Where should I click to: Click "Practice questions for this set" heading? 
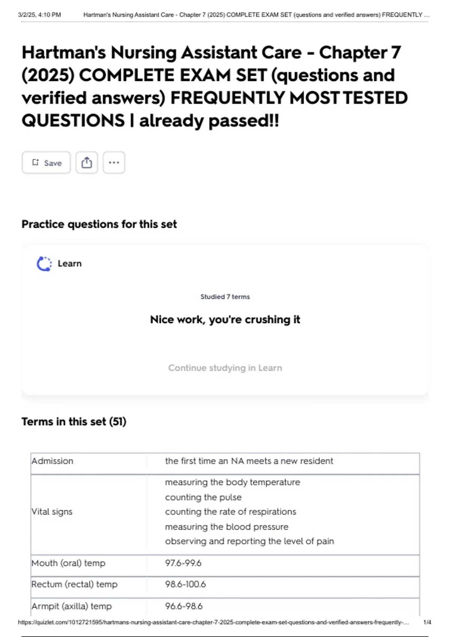pyautogui.click(x=99, y=224)
